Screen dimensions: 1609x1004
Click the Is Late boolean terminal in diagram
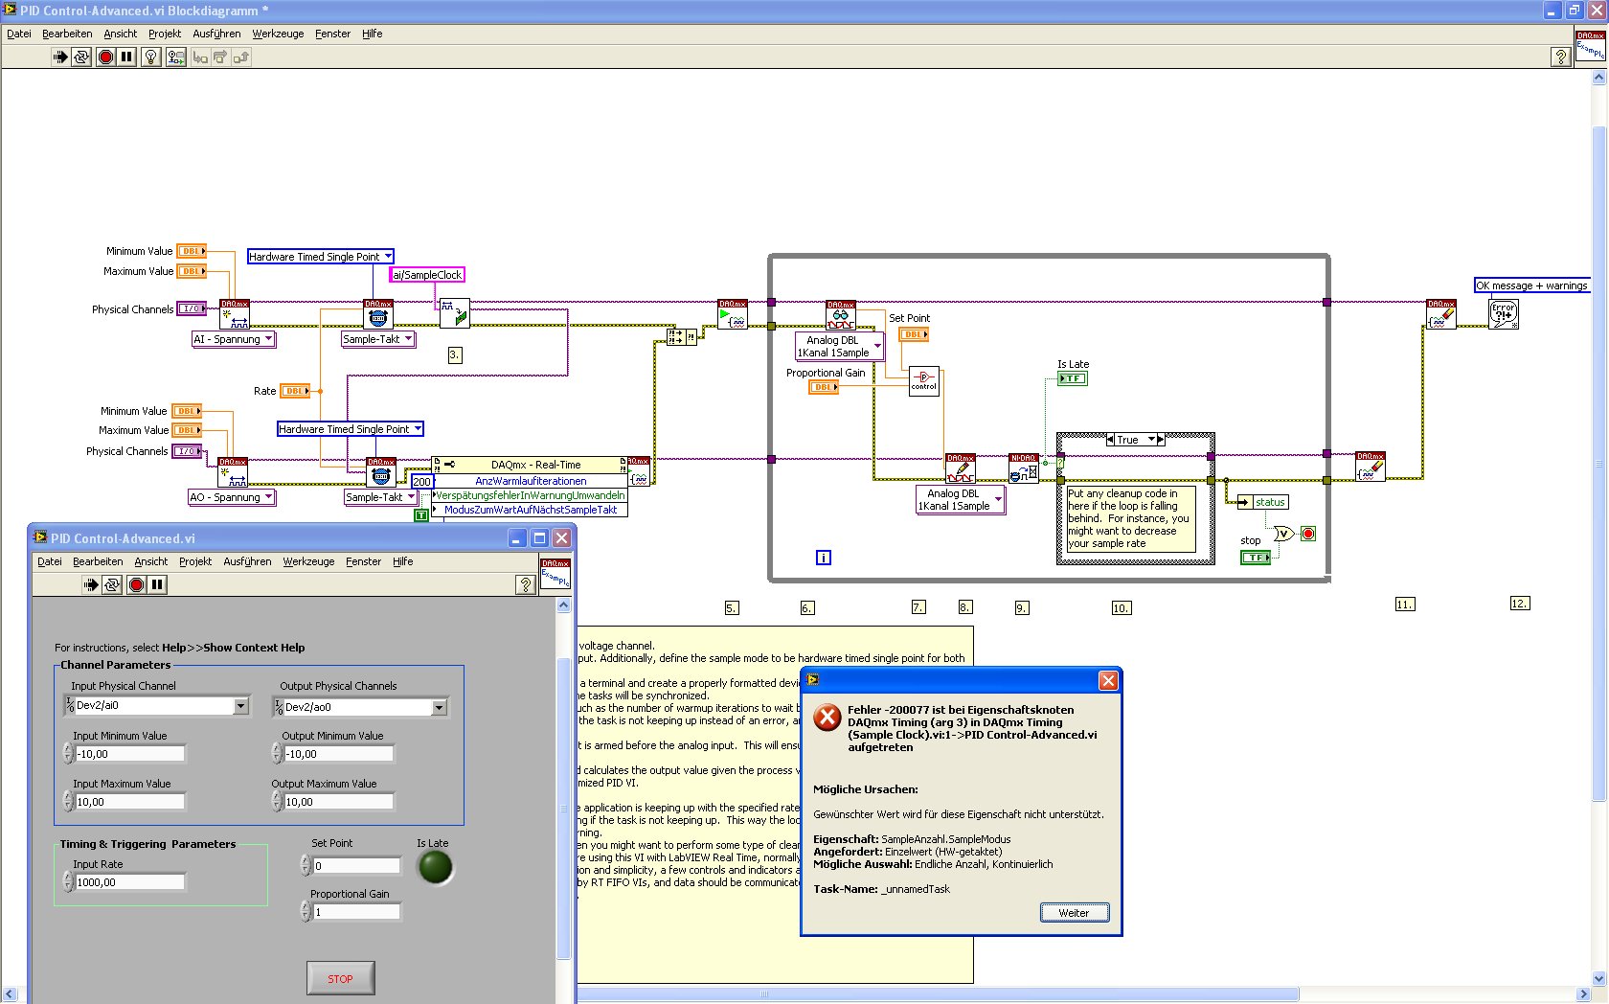point(1073,378)
